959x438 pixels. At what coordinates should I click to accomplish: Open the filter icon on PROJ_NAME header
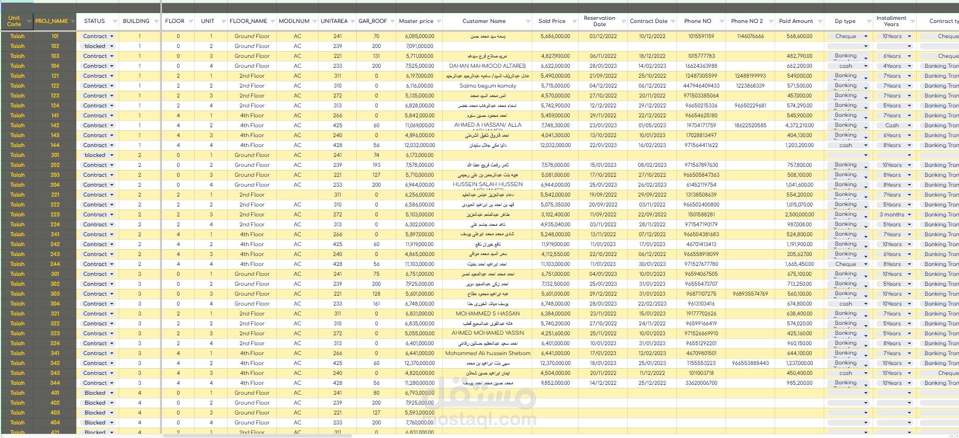tap(72, 21)
